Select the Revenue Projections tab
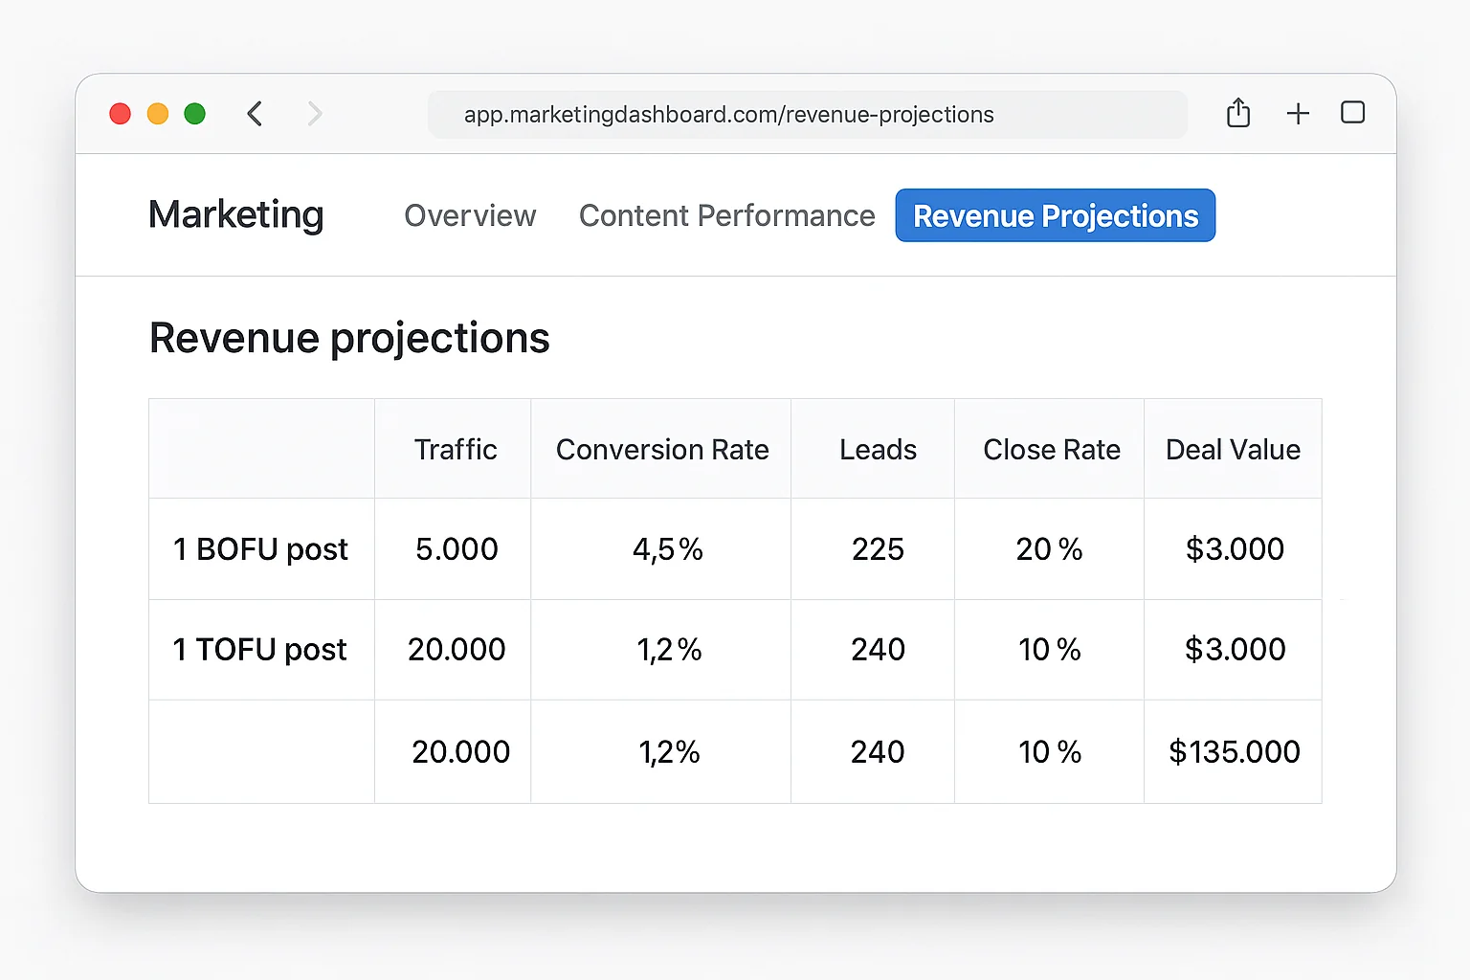The height and width of the screenshot is (980, 1470). (x=1055, y=215)
